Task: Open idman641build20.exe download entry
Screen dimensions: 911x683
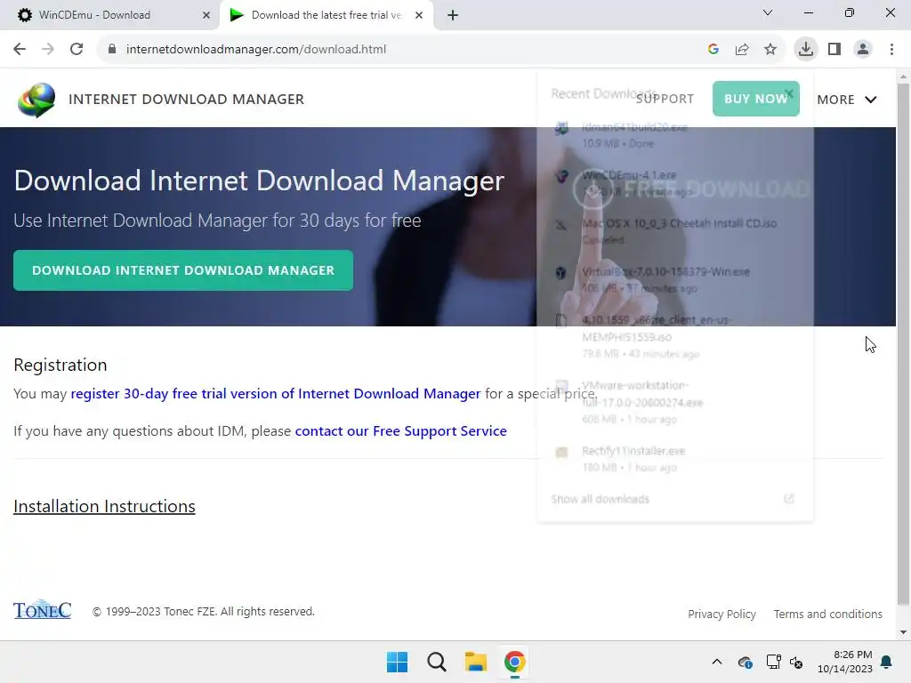Action: [674, 135]
